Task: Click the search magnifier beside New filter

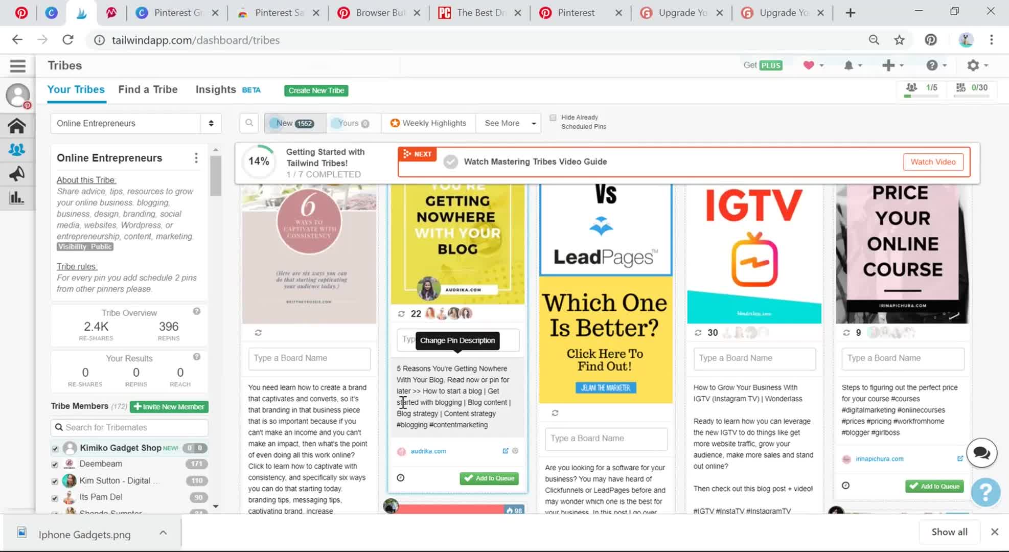Action: tap(249, 123)
